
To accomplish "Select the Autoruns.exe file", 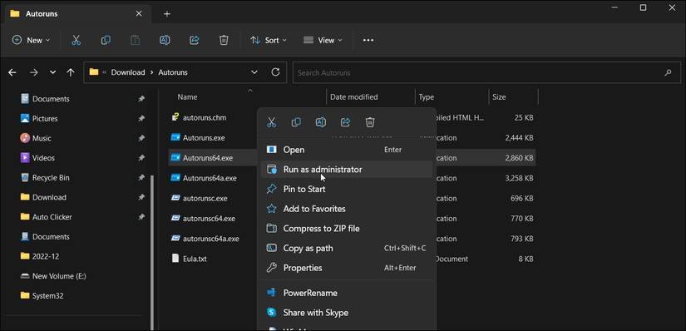I will [204, 138].
